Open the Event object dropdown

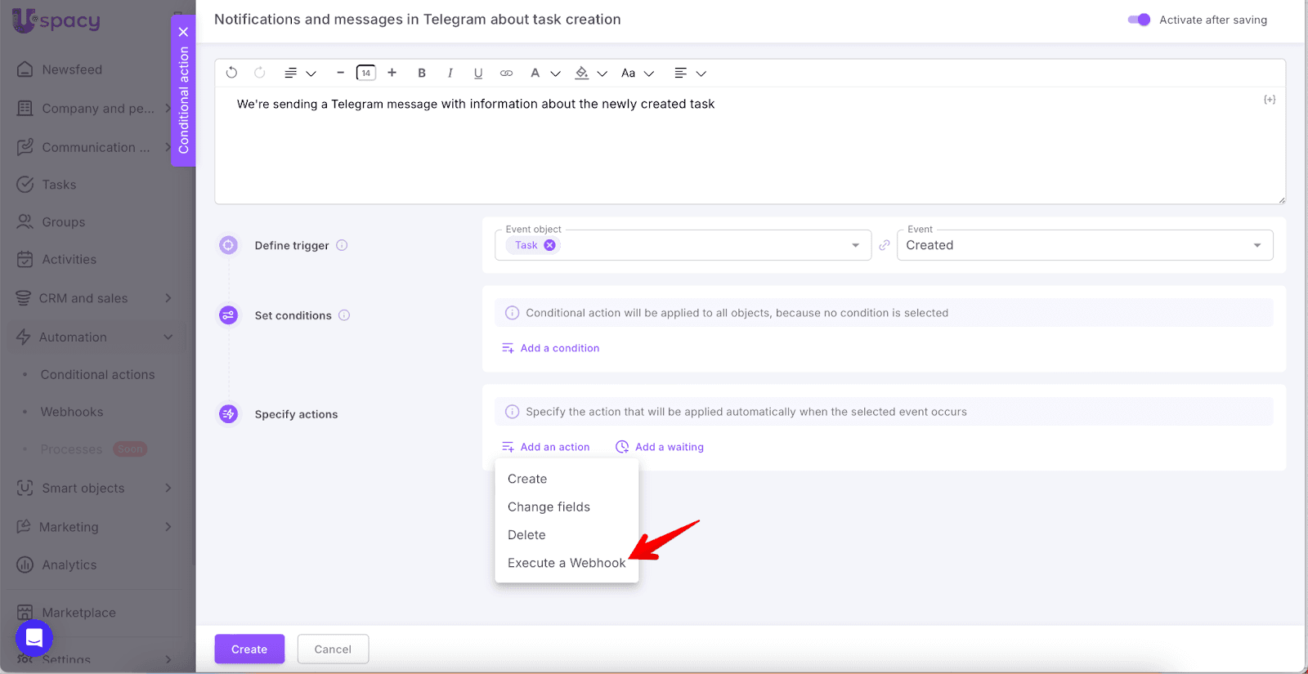(855, 245)
